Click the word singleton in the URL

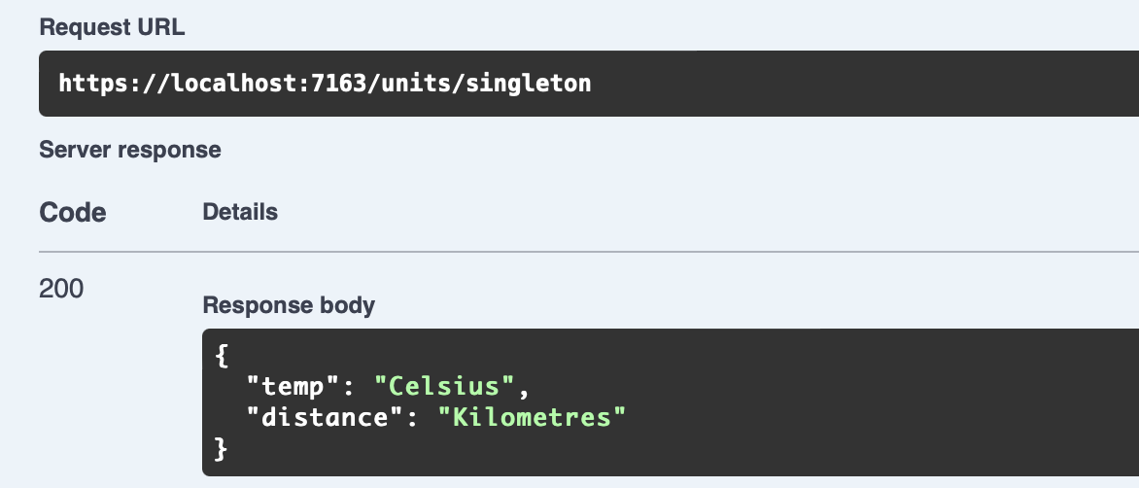coord(529,84)
